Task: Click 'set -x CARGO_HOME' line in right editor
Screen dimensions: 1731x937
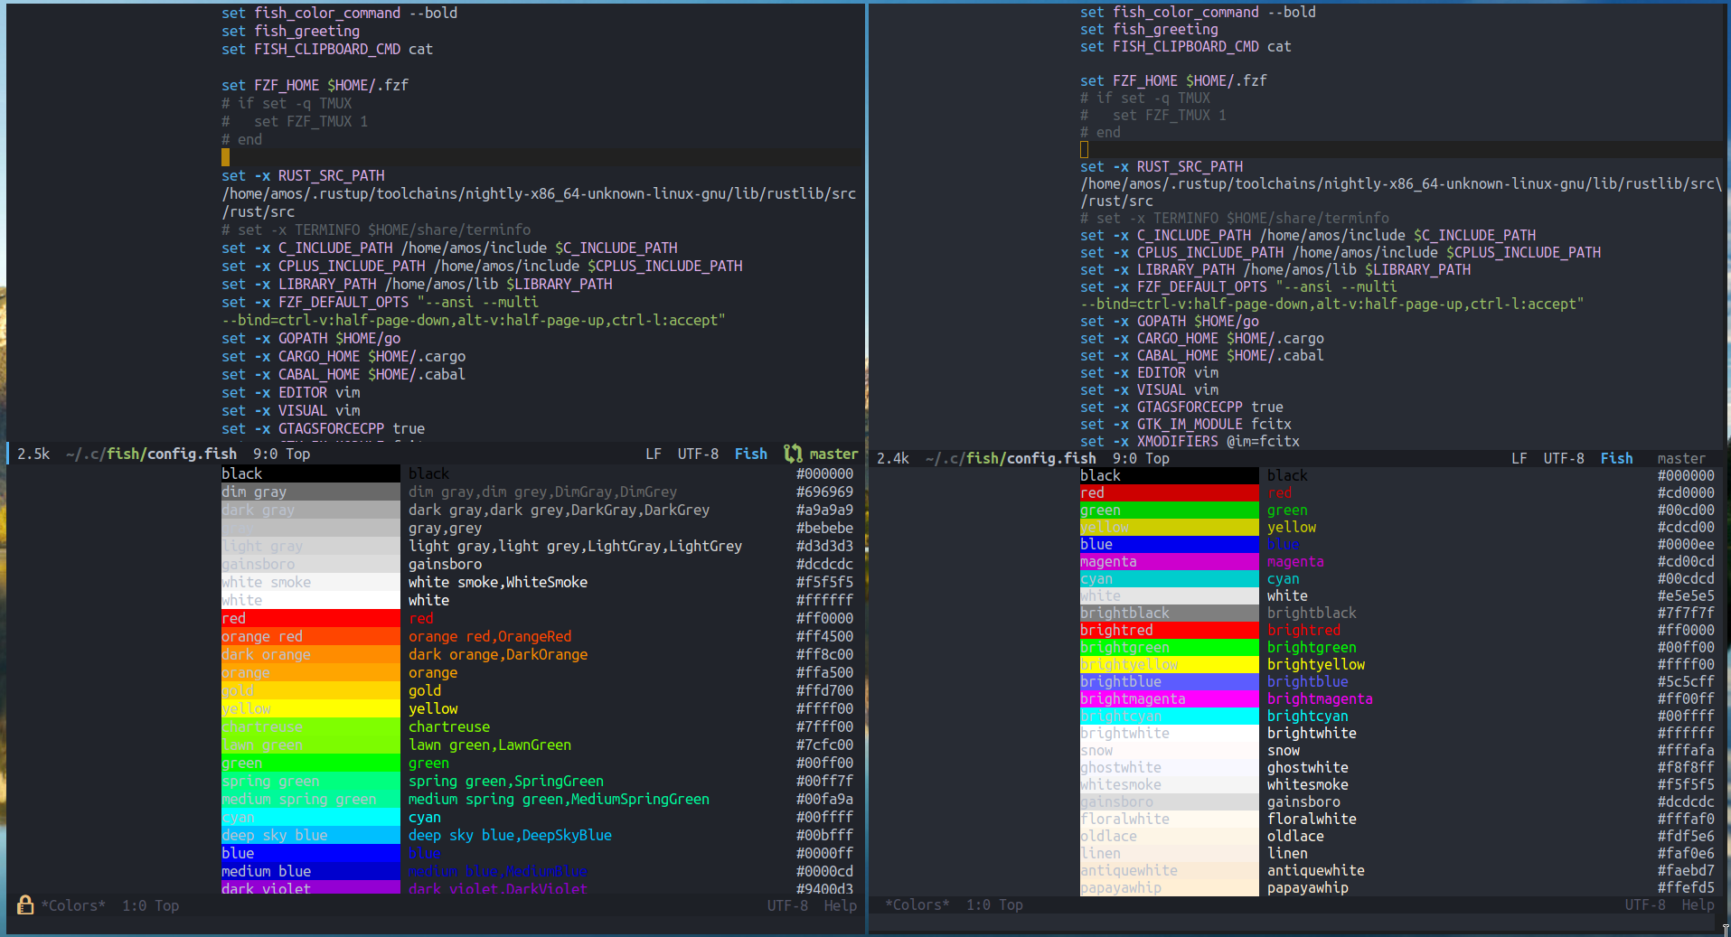Action: click(1202, 338)
